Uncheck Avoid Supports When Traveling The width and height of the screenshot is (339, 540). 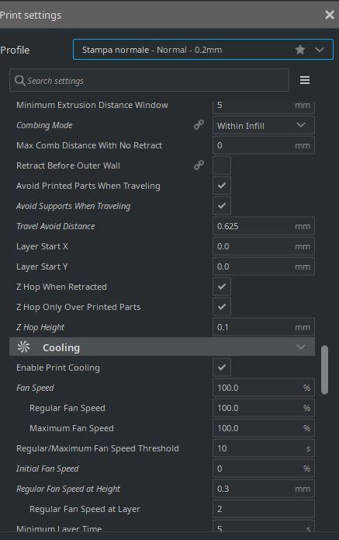(222, 206)
